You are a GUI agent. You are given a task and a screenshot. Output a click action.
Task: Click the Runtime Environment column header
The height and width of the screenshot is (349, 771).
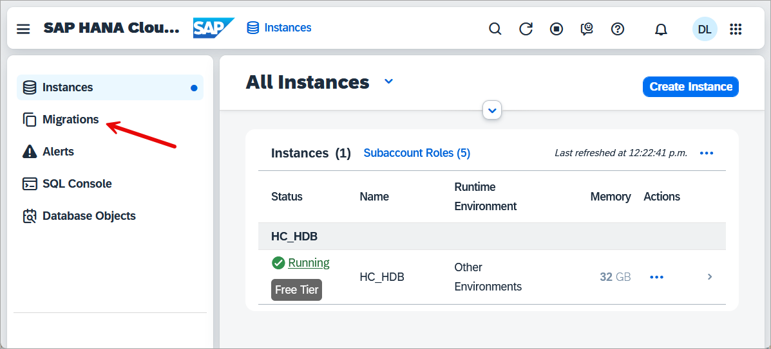485,197
